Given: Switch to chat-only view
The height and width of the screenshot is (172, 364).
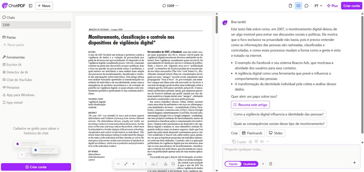Looking at the screenshot, I should click(x=306, y=6).
